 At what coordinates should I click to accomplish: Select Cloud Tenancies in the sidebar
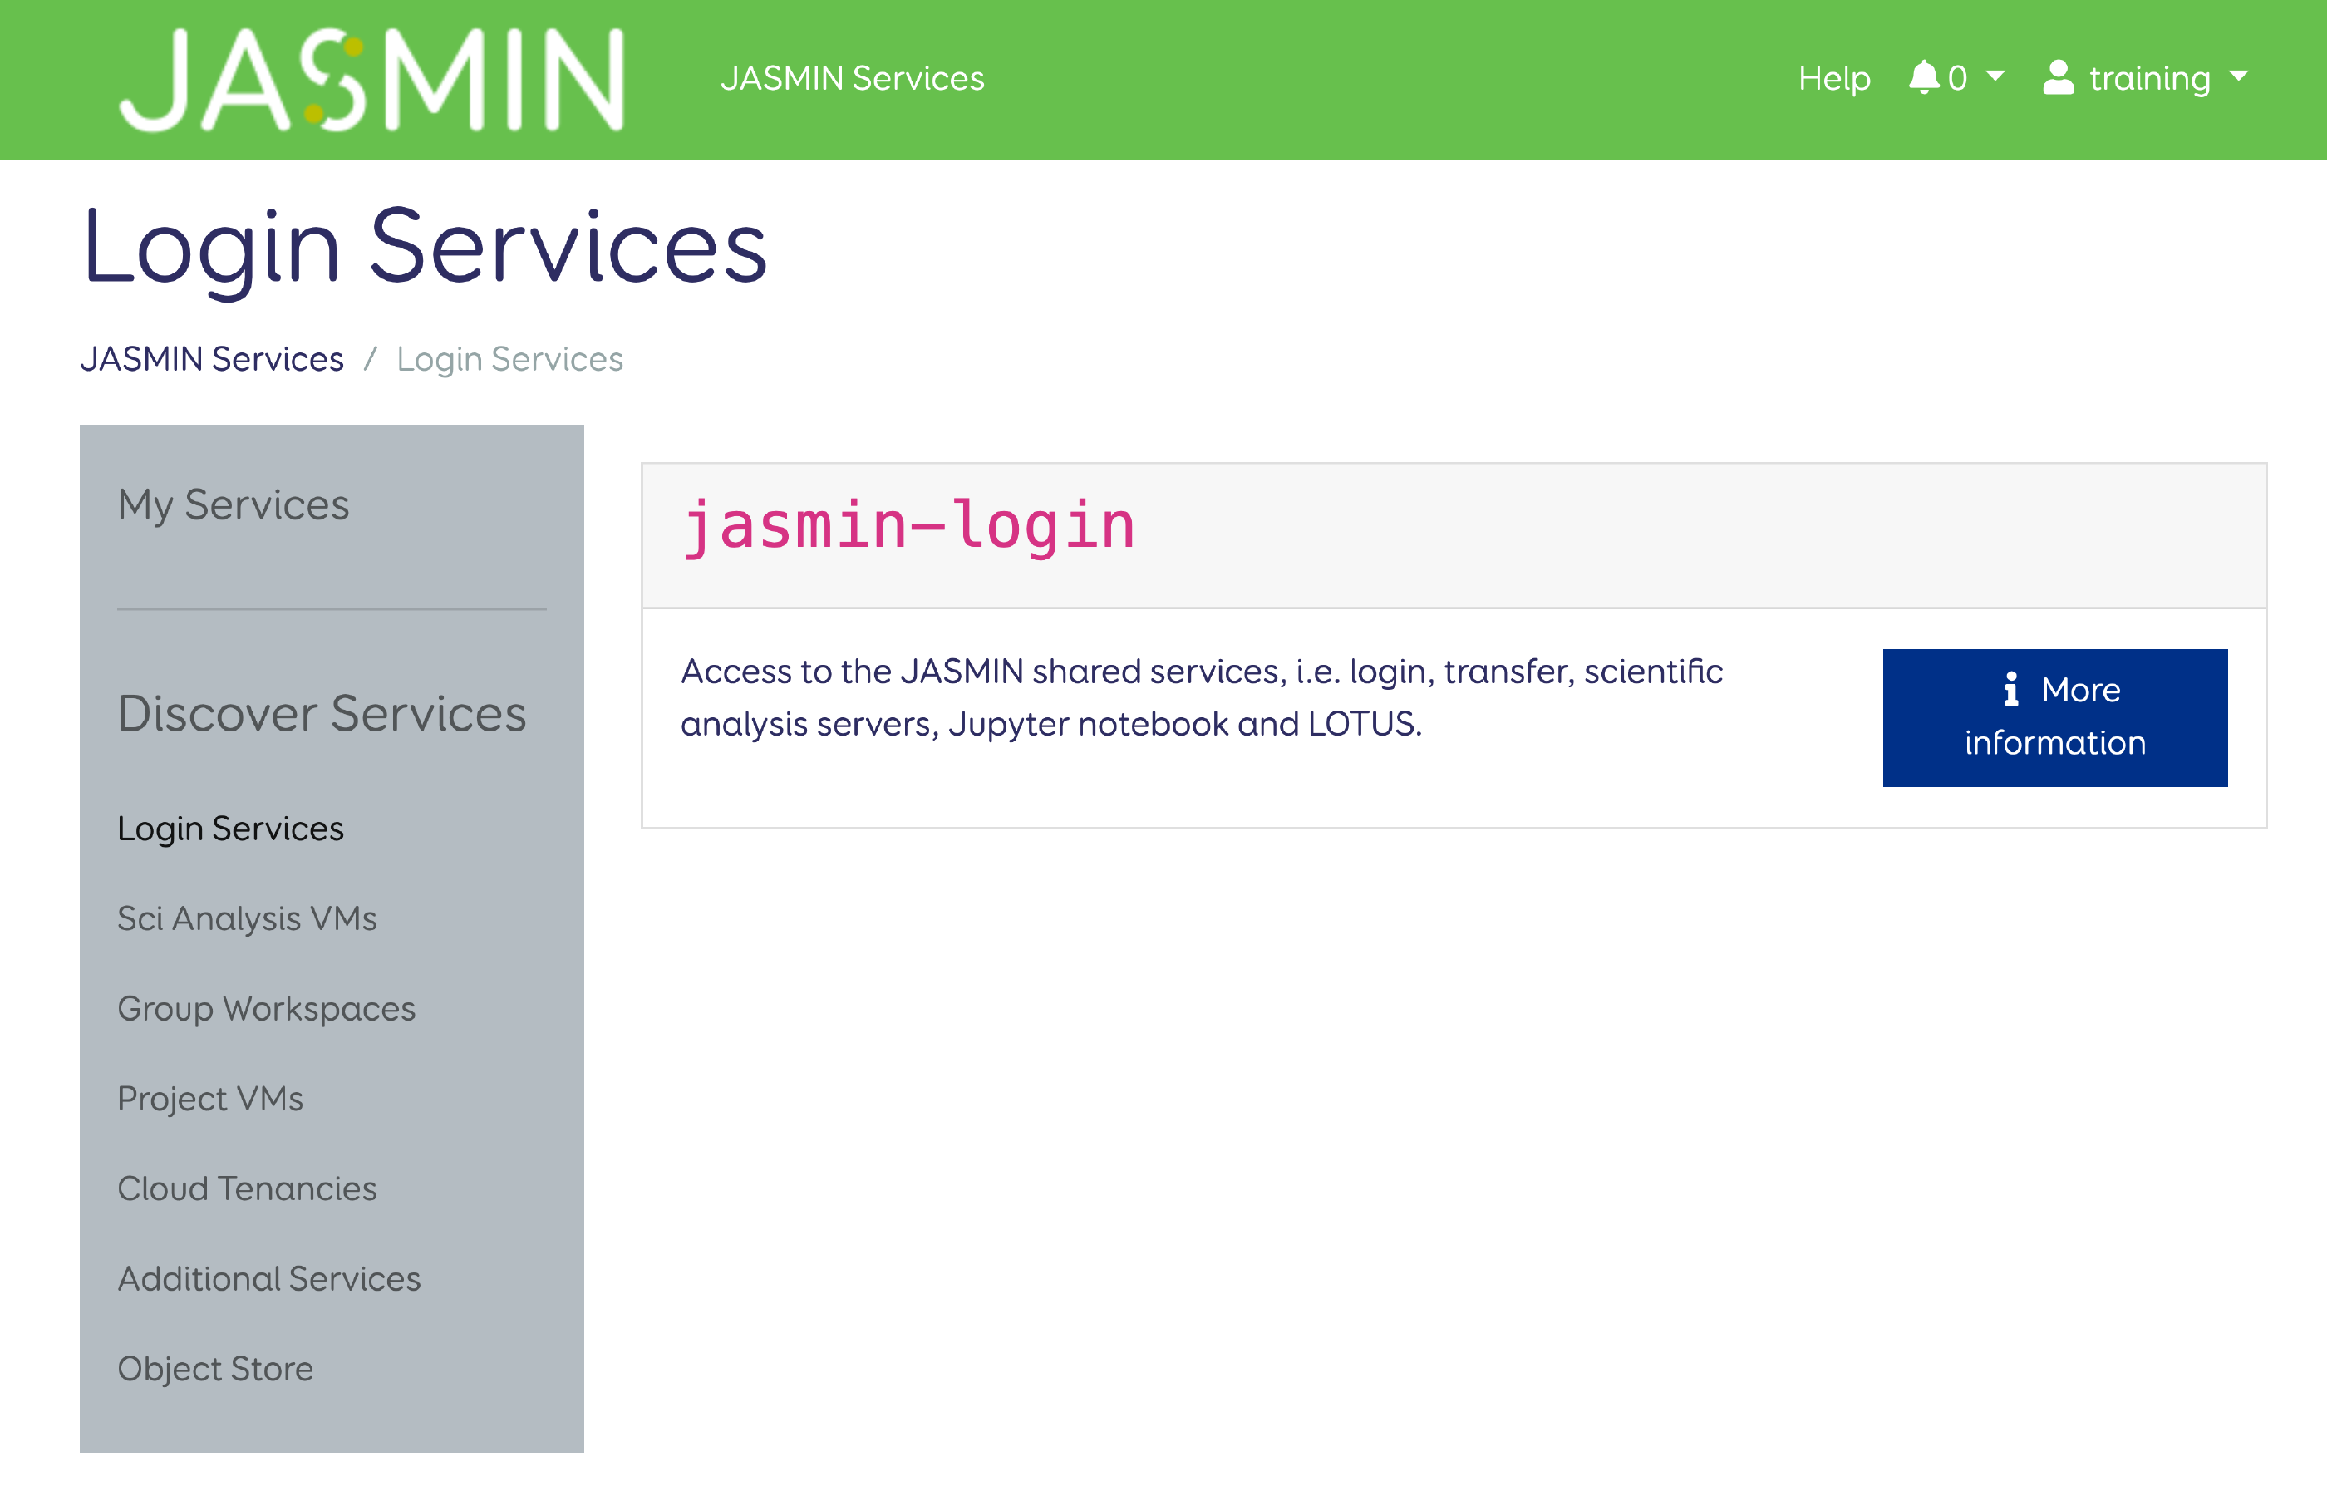tap(247, 1189)
